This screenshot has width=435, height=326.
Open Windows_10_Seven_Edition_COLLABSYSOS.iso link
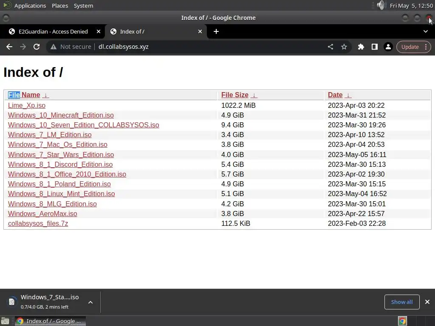[x=84, y=125]
